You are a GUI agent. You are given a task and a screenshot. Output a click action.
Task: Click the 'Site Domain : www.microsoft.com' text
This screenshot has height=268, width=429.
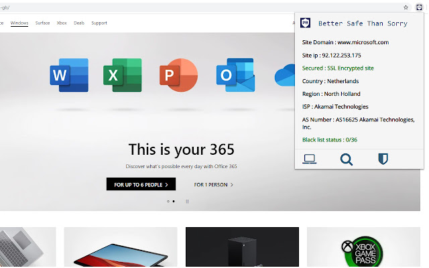[345, 42]
